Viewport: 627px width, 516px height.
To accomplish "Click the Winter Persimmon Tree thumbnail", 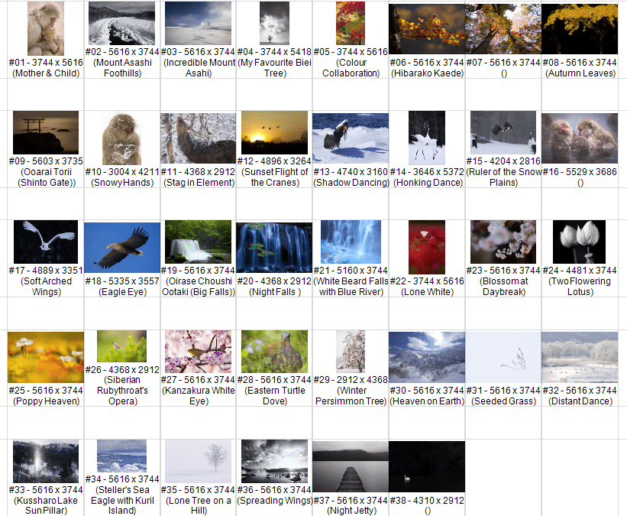I will click(x=351, y=351).
